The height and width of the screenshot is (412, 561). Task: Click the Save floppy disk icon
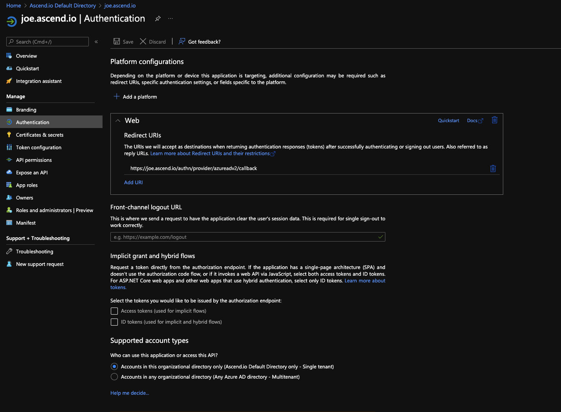[x=117, y=41]
